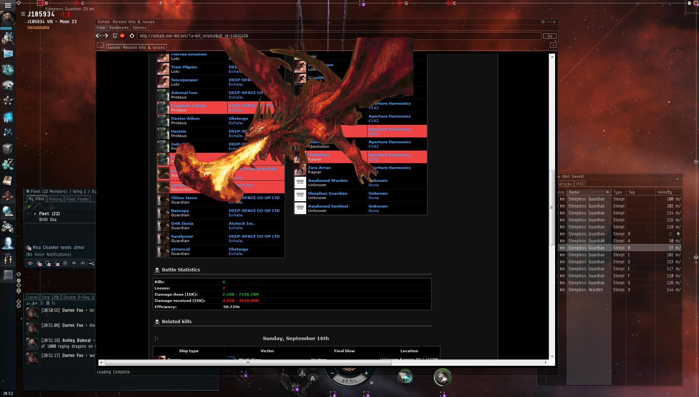
Task: Open the notepad icon in Neocom
Action: (8, 275)
